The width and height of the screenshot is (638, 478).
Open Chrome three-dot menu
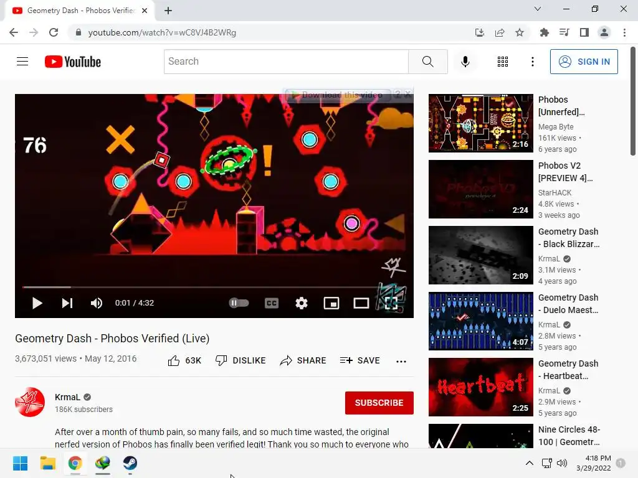click(x=624, y=32)
